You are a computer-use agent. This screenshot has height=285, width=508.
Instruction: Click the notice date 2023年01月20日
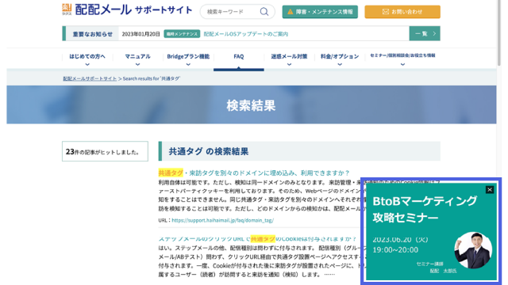click(x=141, y=34)
